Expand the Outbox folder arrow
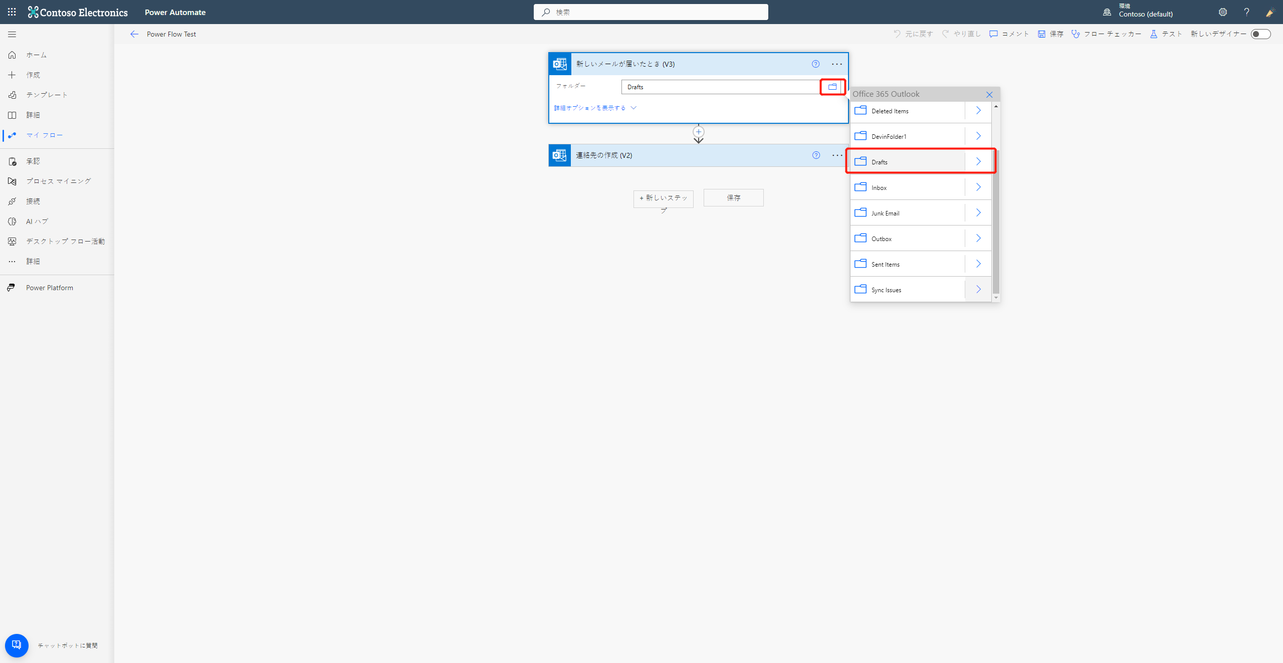The width and height of the screenshot is (1283, 663). pyautogui.click(x=978, y=239)
